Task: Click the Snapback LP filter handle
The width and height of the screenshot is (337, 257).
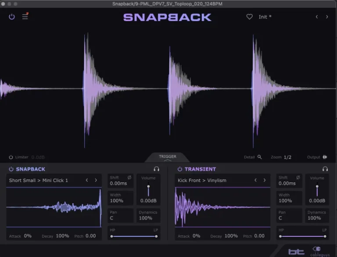Action: pos(156,236)
